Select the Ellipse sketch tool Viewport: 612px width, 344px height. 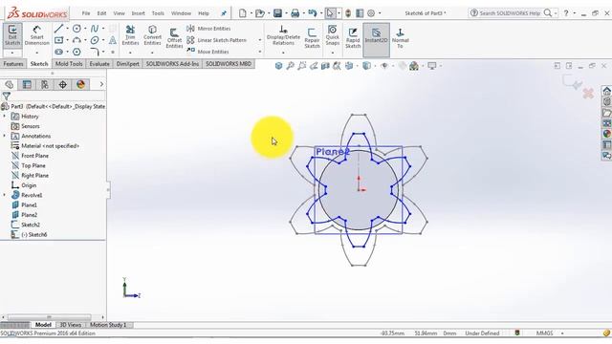[95, 40]
